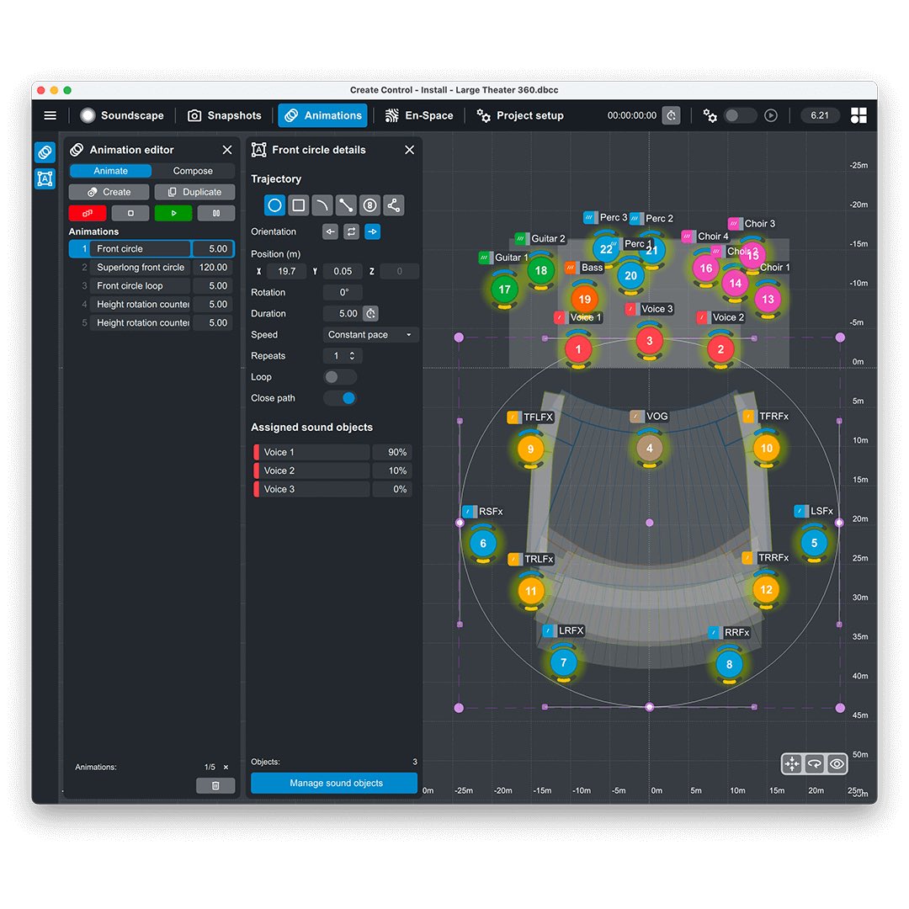This screenshot has width=909, height=909.
Task: Click the Voice 2 percentage 10%
Action: pos(392,470)
